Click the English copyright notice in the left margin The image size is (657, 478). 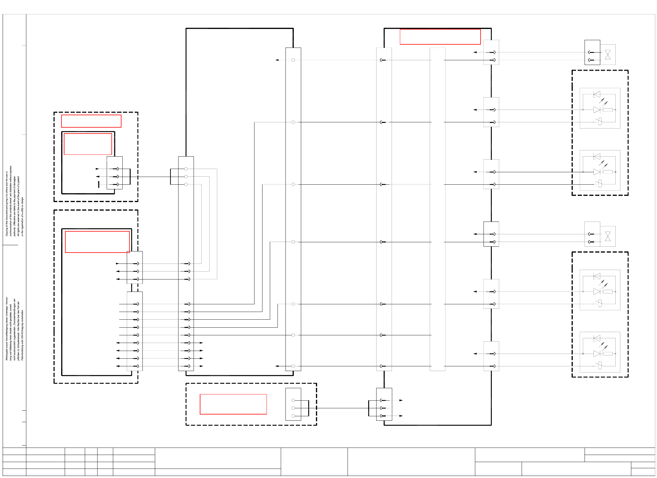point(14,201)
